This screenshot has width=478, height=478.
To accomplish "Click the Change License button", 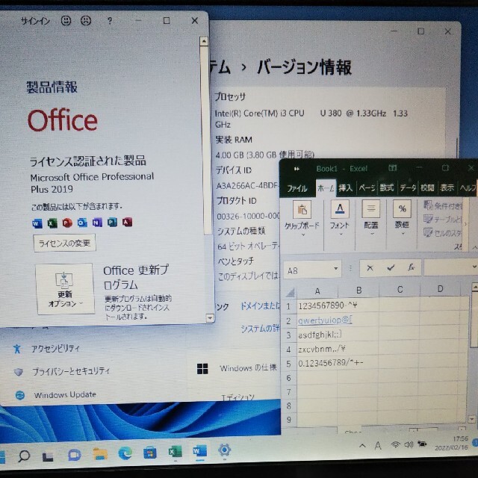I will pyautogui.click(x=65, y=243).
